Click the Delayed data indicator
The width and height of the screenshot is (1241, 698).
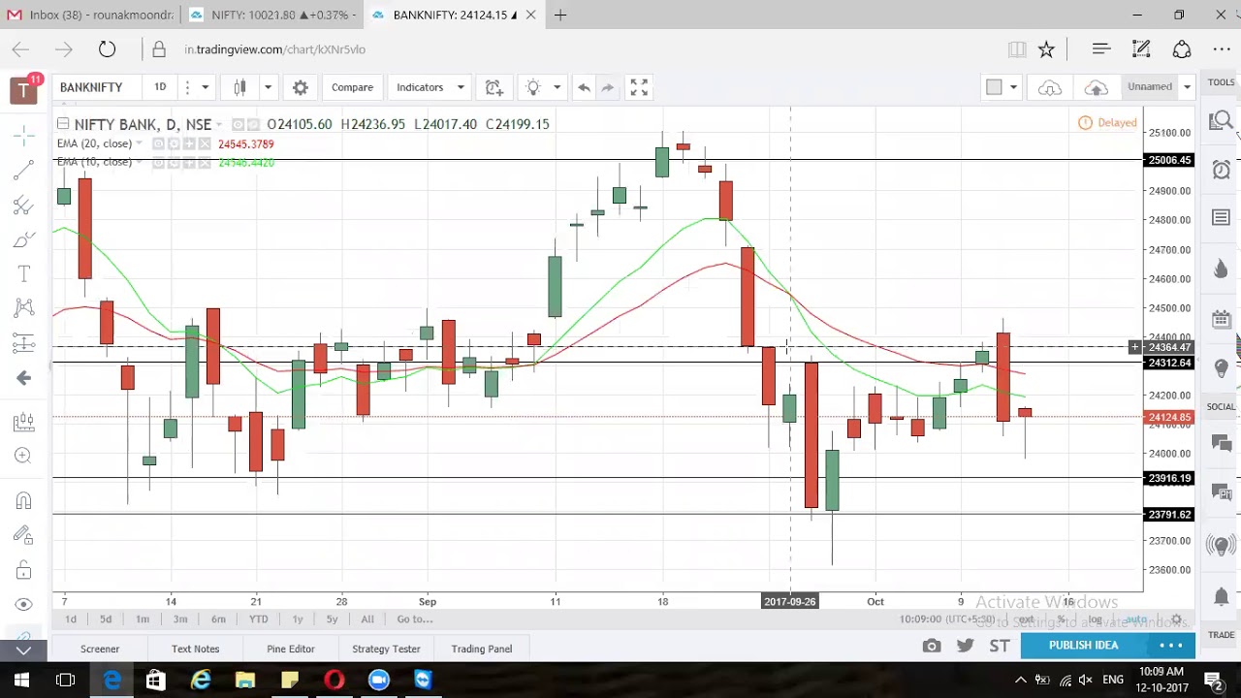click(1108, 123)
